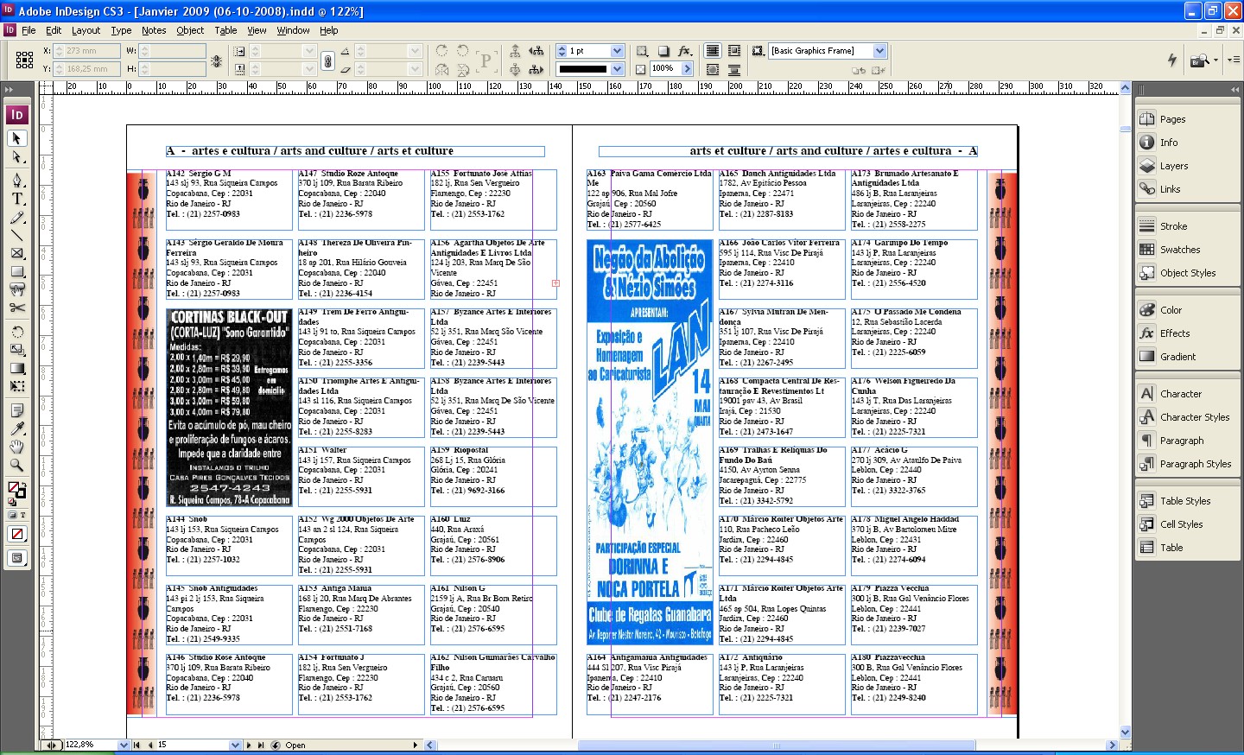Expand the opacity 100% slider arrow
The image size is (1244, 755).
tap(687, 68)
